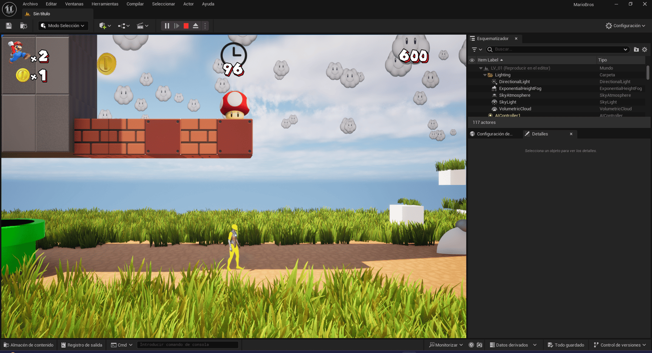Screen dimensions: 652x353
Task: Open the Cmd console type dropdown
Action: (x=122, y=345)
